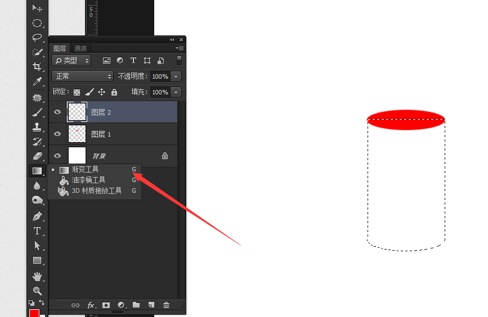This screenshot has height=317, width=488.
Task: Click the link layers icon
Action: [x=75, y=305]
